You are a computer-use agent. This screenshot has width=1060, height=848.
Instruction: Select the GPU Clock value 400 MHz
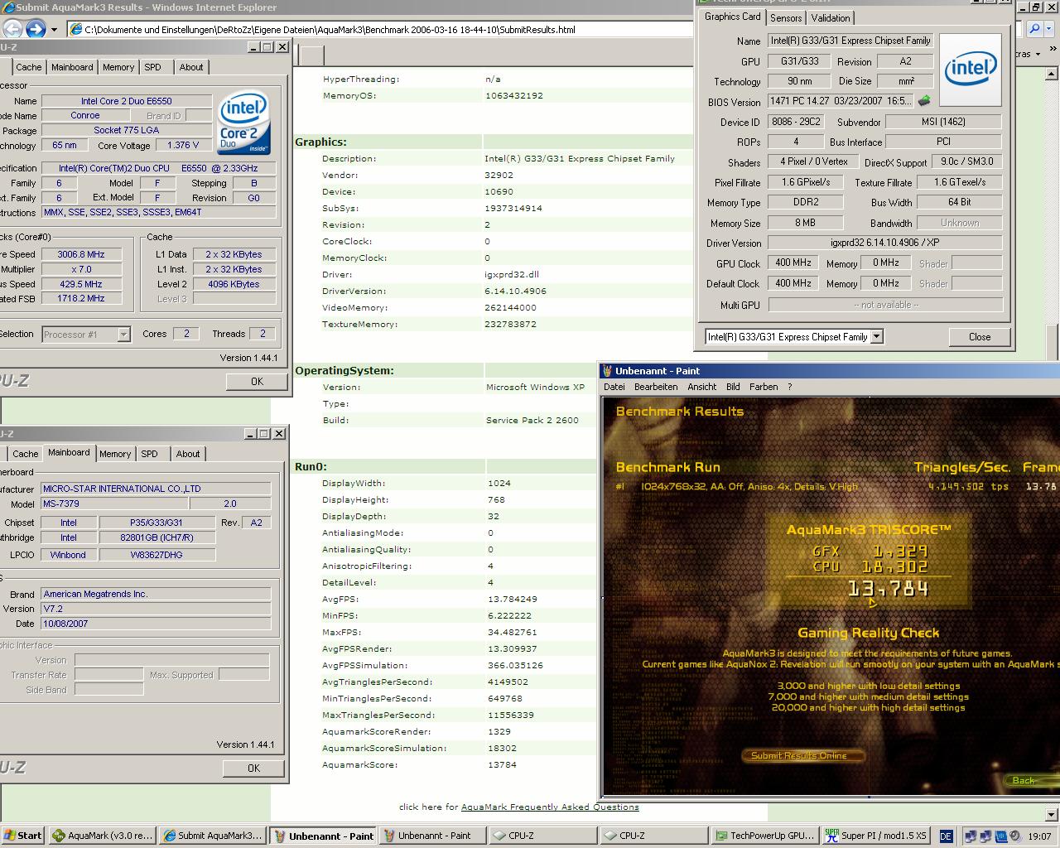(x=793, y=263)
